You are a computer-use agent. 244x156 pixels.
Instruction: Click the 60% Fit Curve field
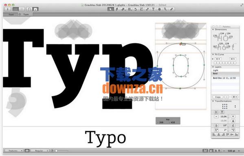(218, 59)
